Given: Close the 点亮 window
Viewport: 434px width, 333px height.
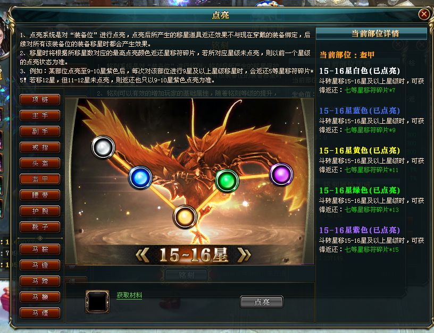Looking at the screenshot, I should click(x=424, y=14).
